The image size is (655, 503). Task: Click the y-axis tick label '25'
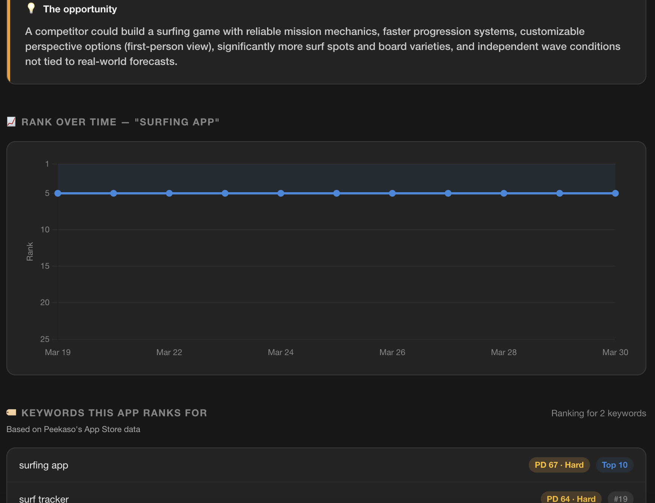(x=45, y=339)
